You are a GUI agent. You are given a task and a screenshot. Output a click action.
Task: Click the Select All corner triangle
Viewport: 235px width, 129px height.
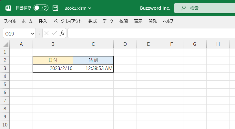pyautogui.click(x=6, y=45)
